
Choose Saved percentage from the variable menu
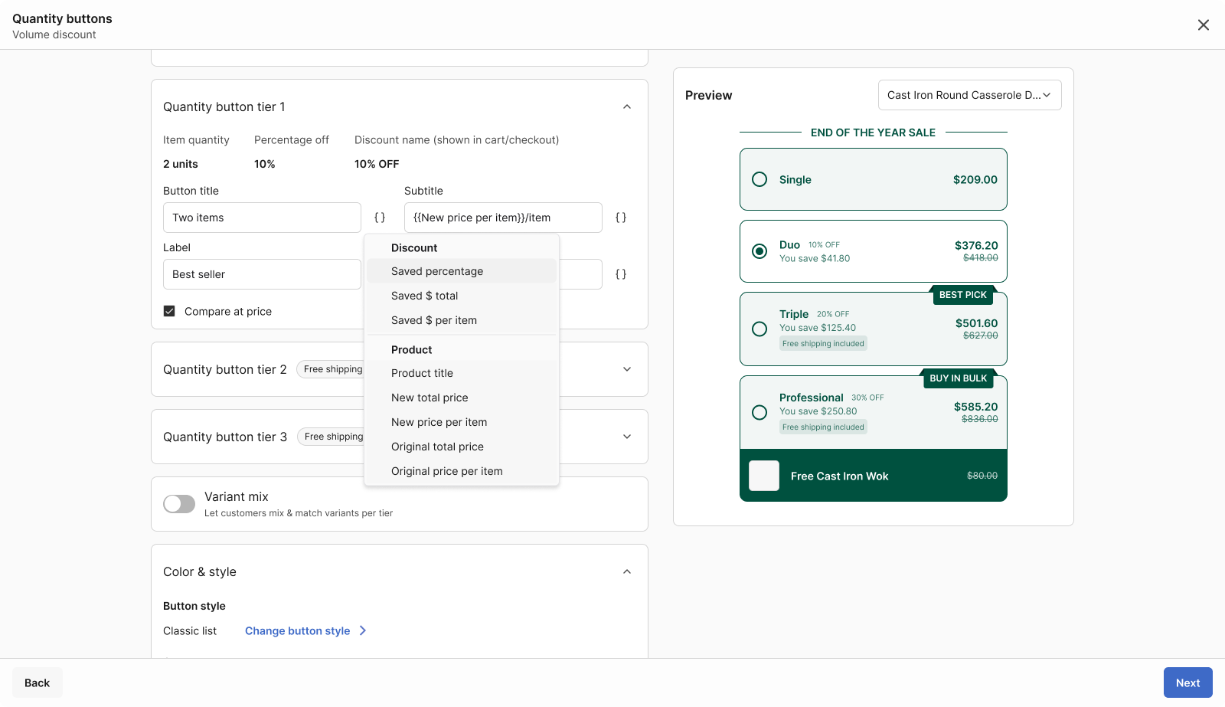[437, 271]
